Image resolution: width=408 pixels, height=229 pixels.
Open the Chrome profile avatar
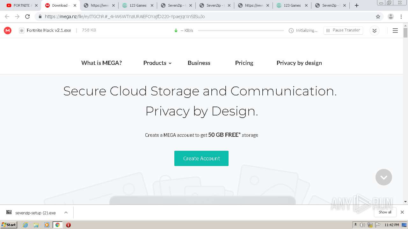[x=391, y=17]
